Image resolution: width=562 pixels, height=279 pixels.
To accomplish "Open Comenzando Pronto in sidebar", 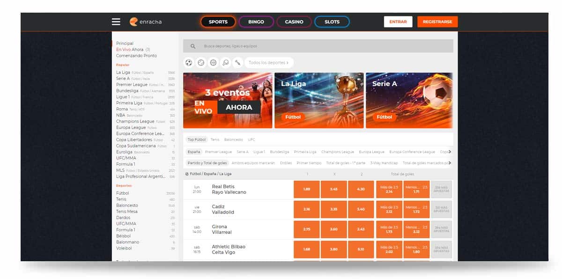I will (x=136, y=56).
